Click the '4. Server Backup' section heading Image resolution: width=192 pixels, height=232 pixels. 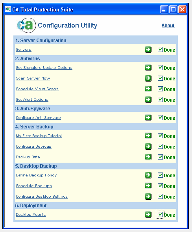pos(34,127)
